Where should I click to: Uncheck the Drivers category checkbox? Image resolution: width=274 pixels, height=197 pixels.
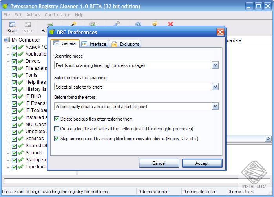pyautogui.click(x=14, y=61)
